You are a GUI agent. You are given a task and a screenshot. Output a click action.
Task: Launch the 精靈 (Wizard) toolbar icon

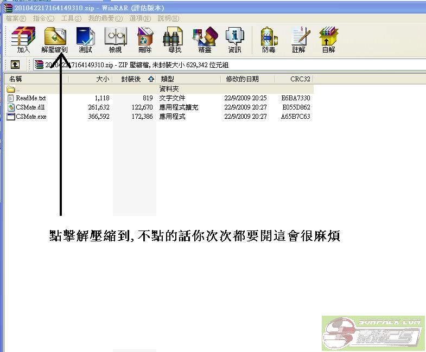tap(205, 40)
